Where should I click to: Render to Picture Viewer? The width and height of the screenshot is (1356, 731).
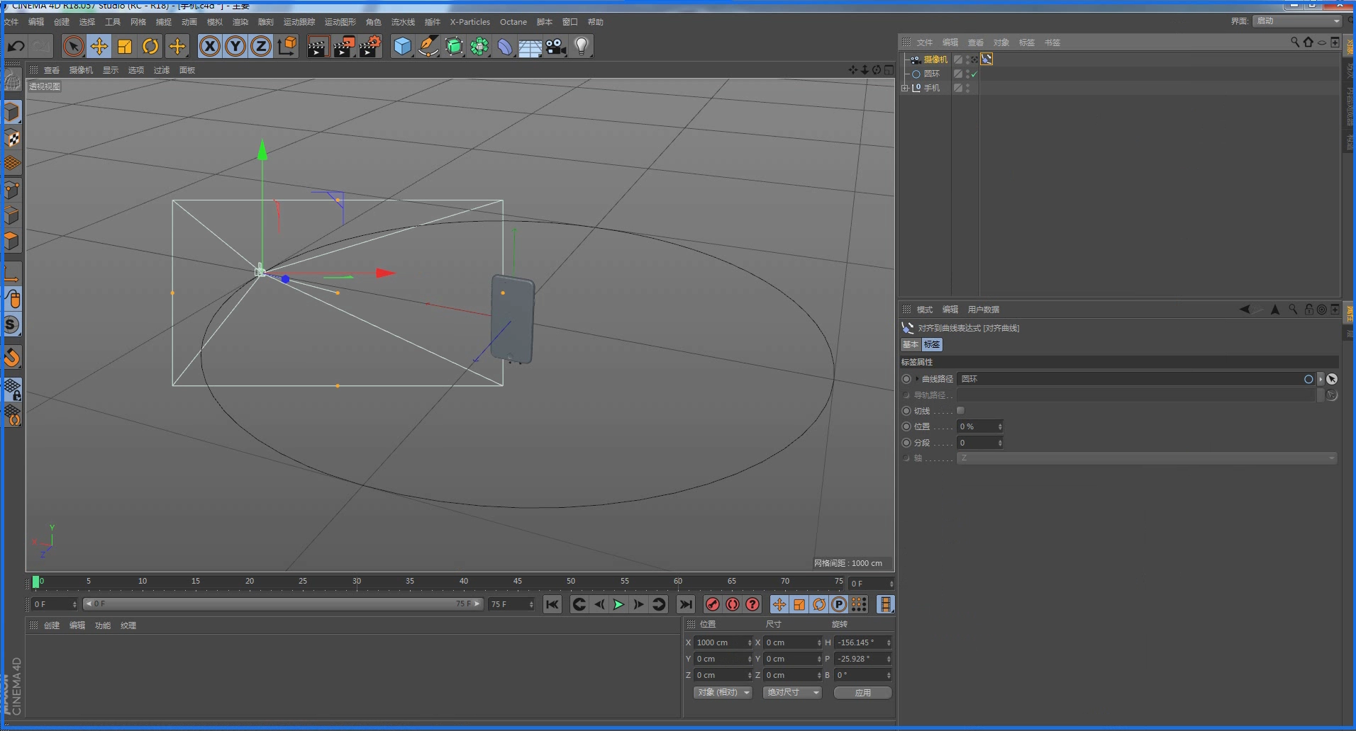tap(344, 47)
